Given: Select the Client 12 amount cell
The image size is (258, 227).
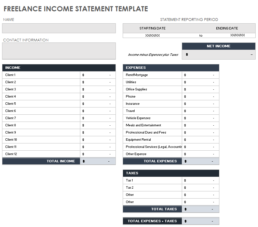Looking at the screenshot, I should click(x=98, y=154).
